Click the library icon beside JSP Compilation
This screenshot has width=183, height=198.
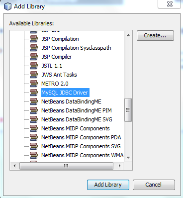34,39
